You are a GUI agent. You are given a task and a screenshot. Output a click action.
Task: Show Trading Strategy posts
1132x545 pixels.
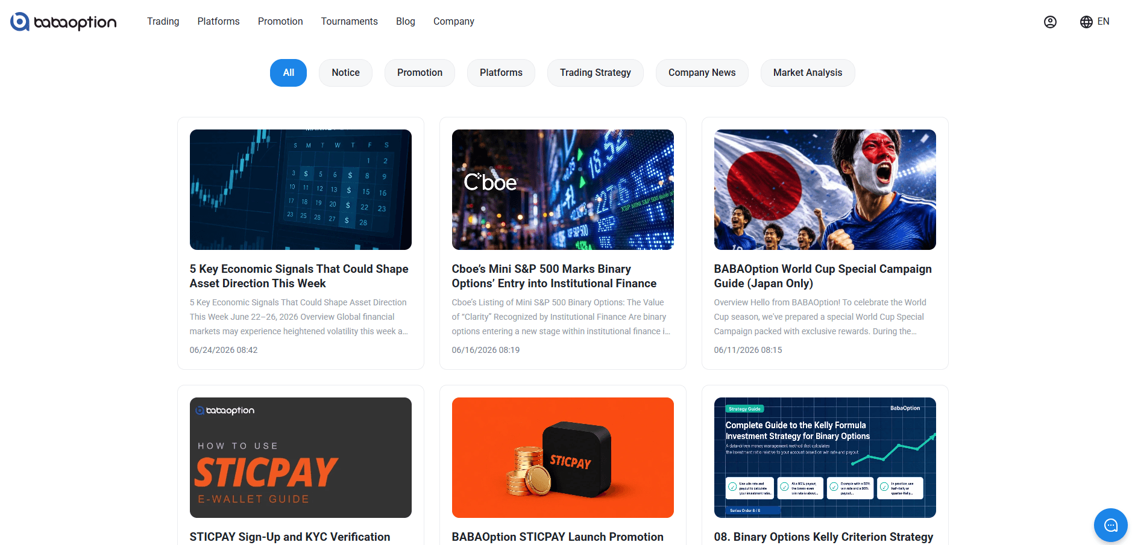point(596,73)
